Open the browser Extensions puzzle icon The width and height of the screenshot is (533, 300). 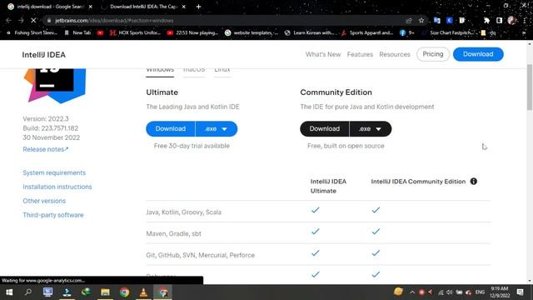click(x=486, y=20)
